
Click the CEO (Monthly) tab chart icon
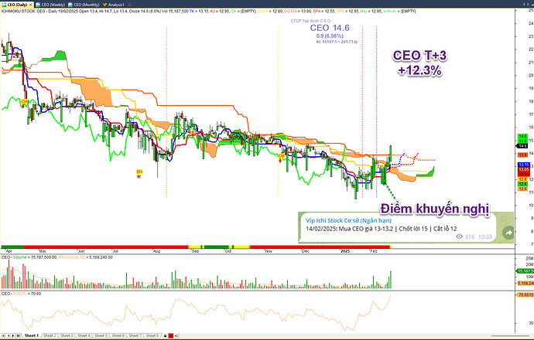[70, 5]
